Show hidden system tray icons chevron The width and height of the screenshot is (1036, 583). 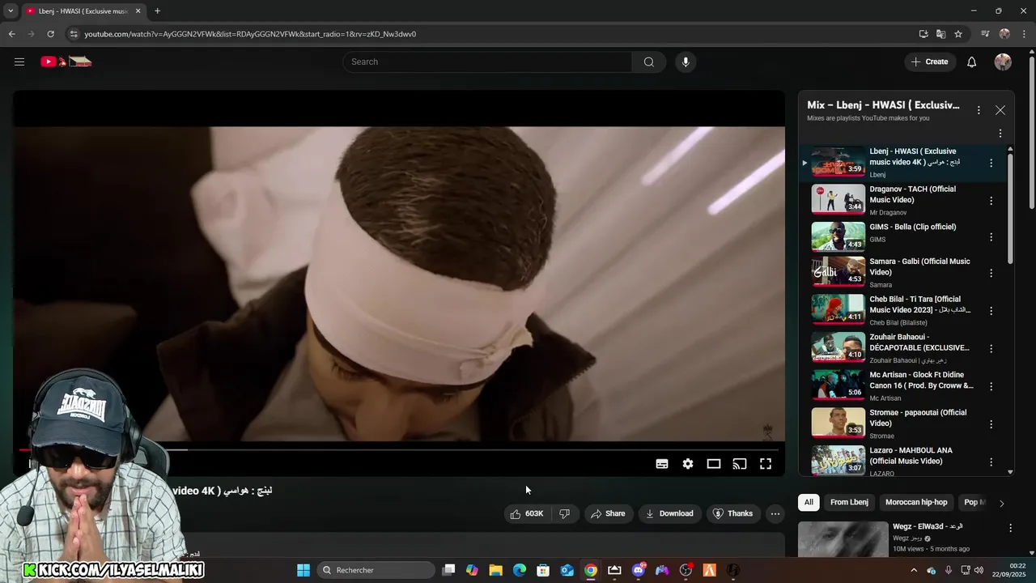914,570
